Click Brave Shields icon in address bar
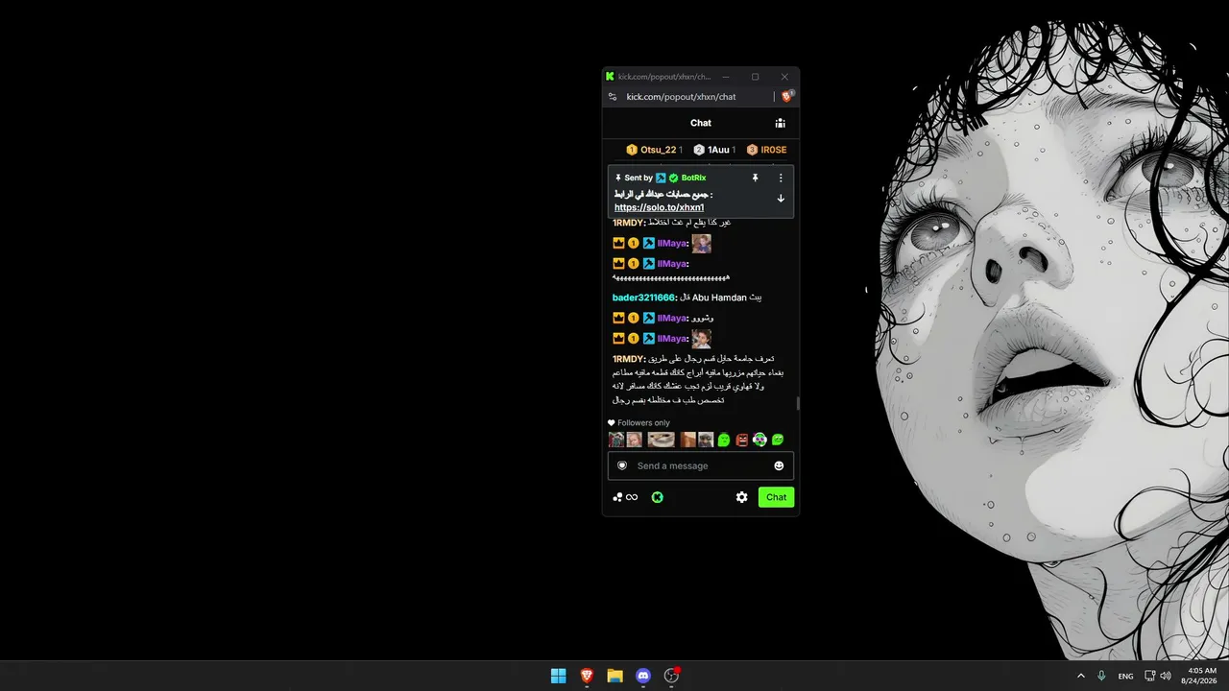The height and width of the screenshot is (691, 1229). click(787, 96)
